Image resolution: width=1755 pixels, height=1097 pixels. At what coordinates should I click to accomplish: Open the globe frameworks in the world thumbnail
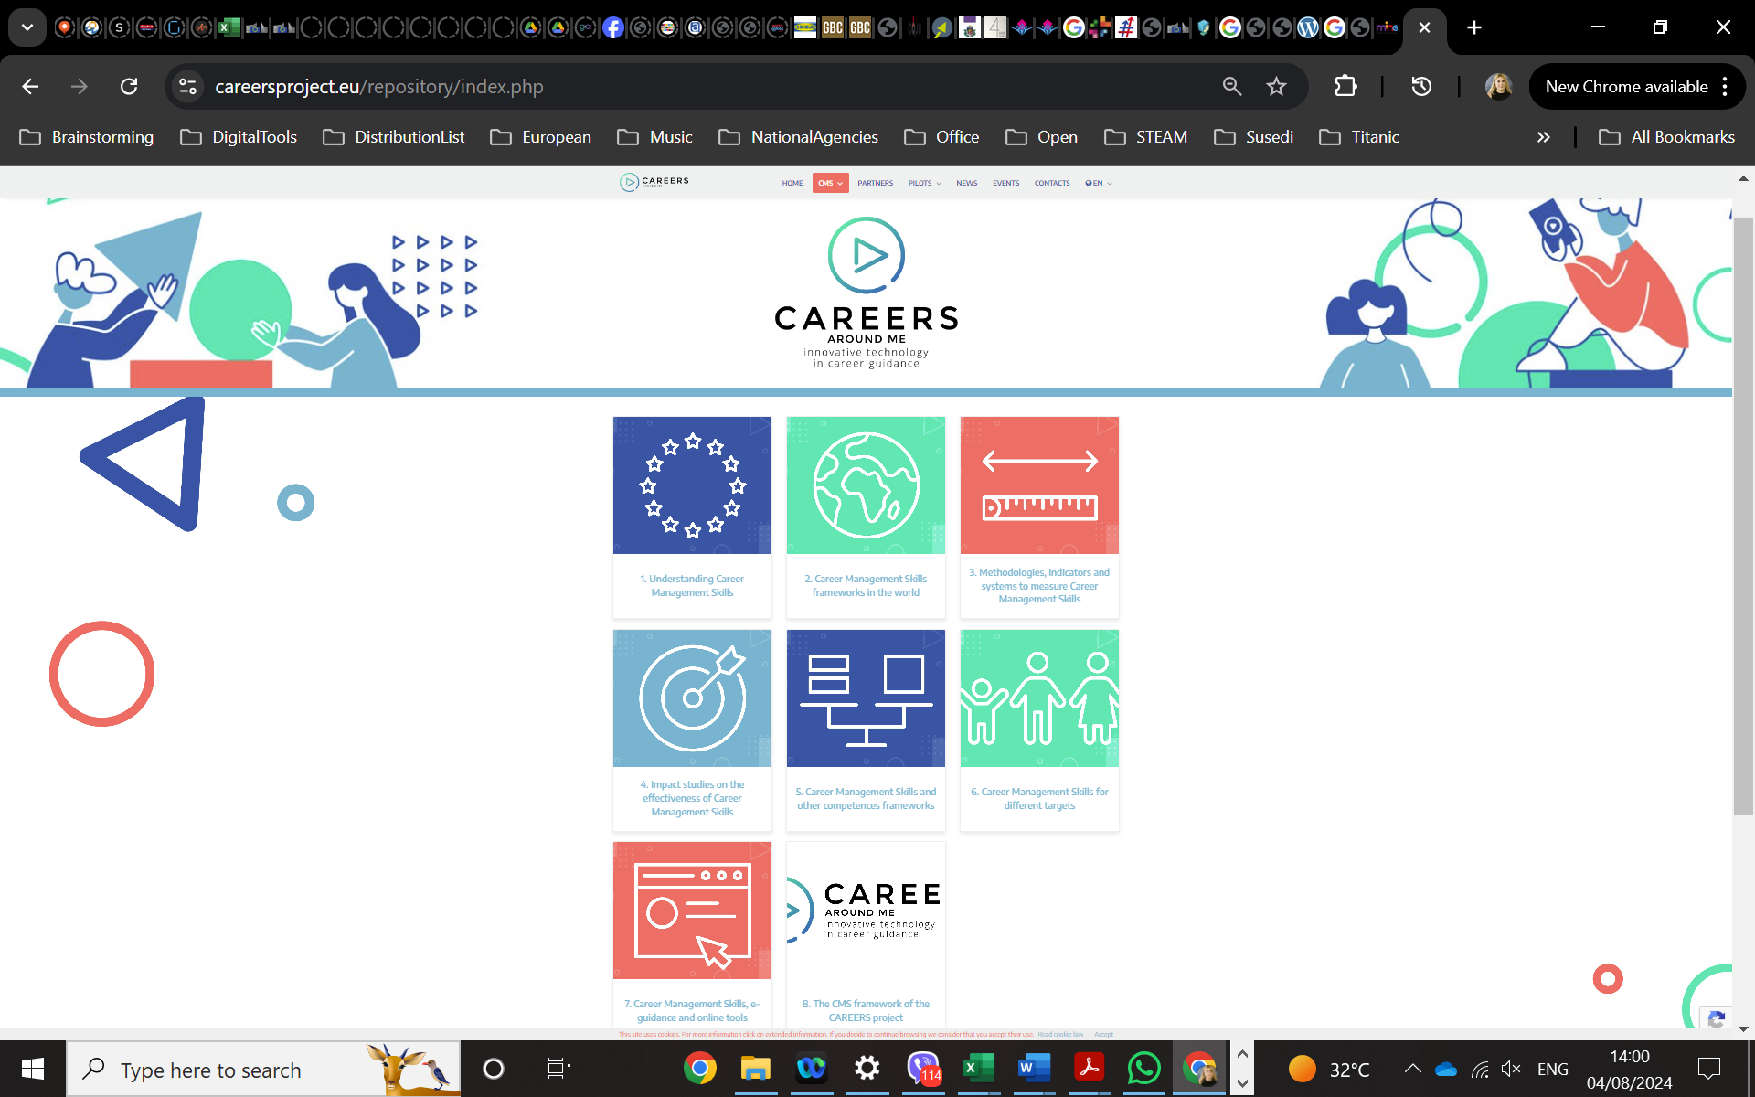point(866,485)
